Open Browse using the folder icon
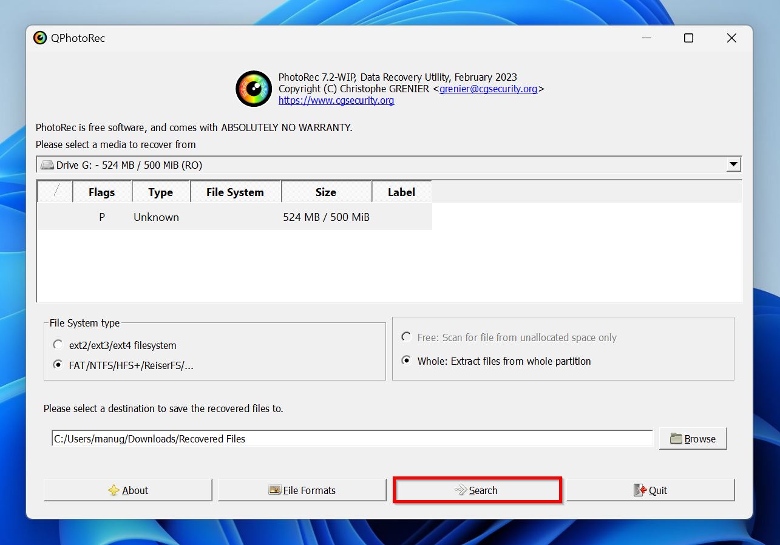This screenshot has height=545, width=780. (676, 438)
